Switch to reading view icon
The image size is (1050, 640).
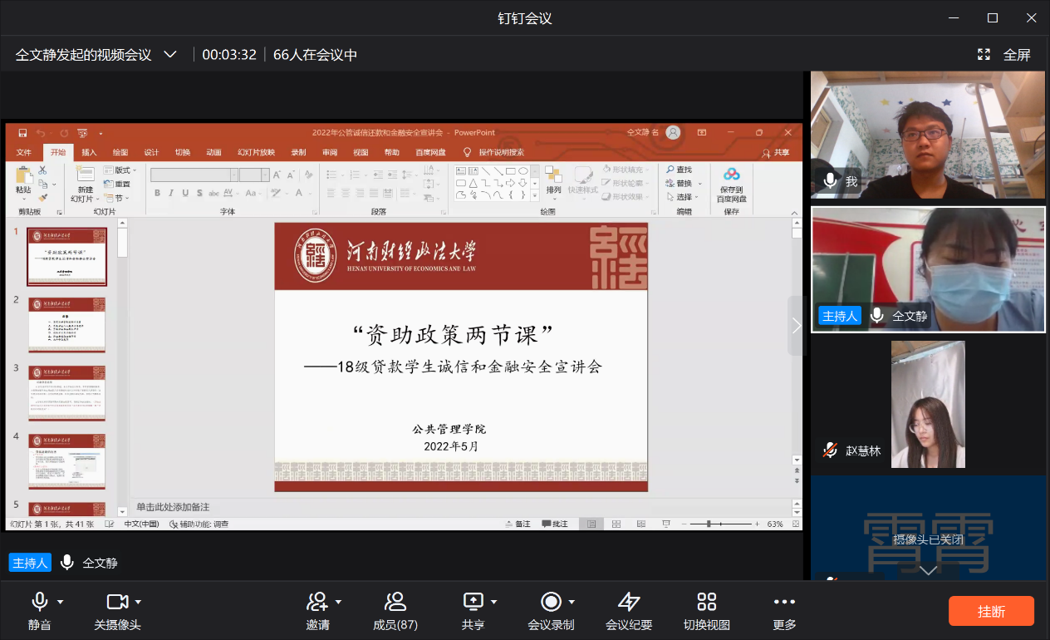[641, 524]
